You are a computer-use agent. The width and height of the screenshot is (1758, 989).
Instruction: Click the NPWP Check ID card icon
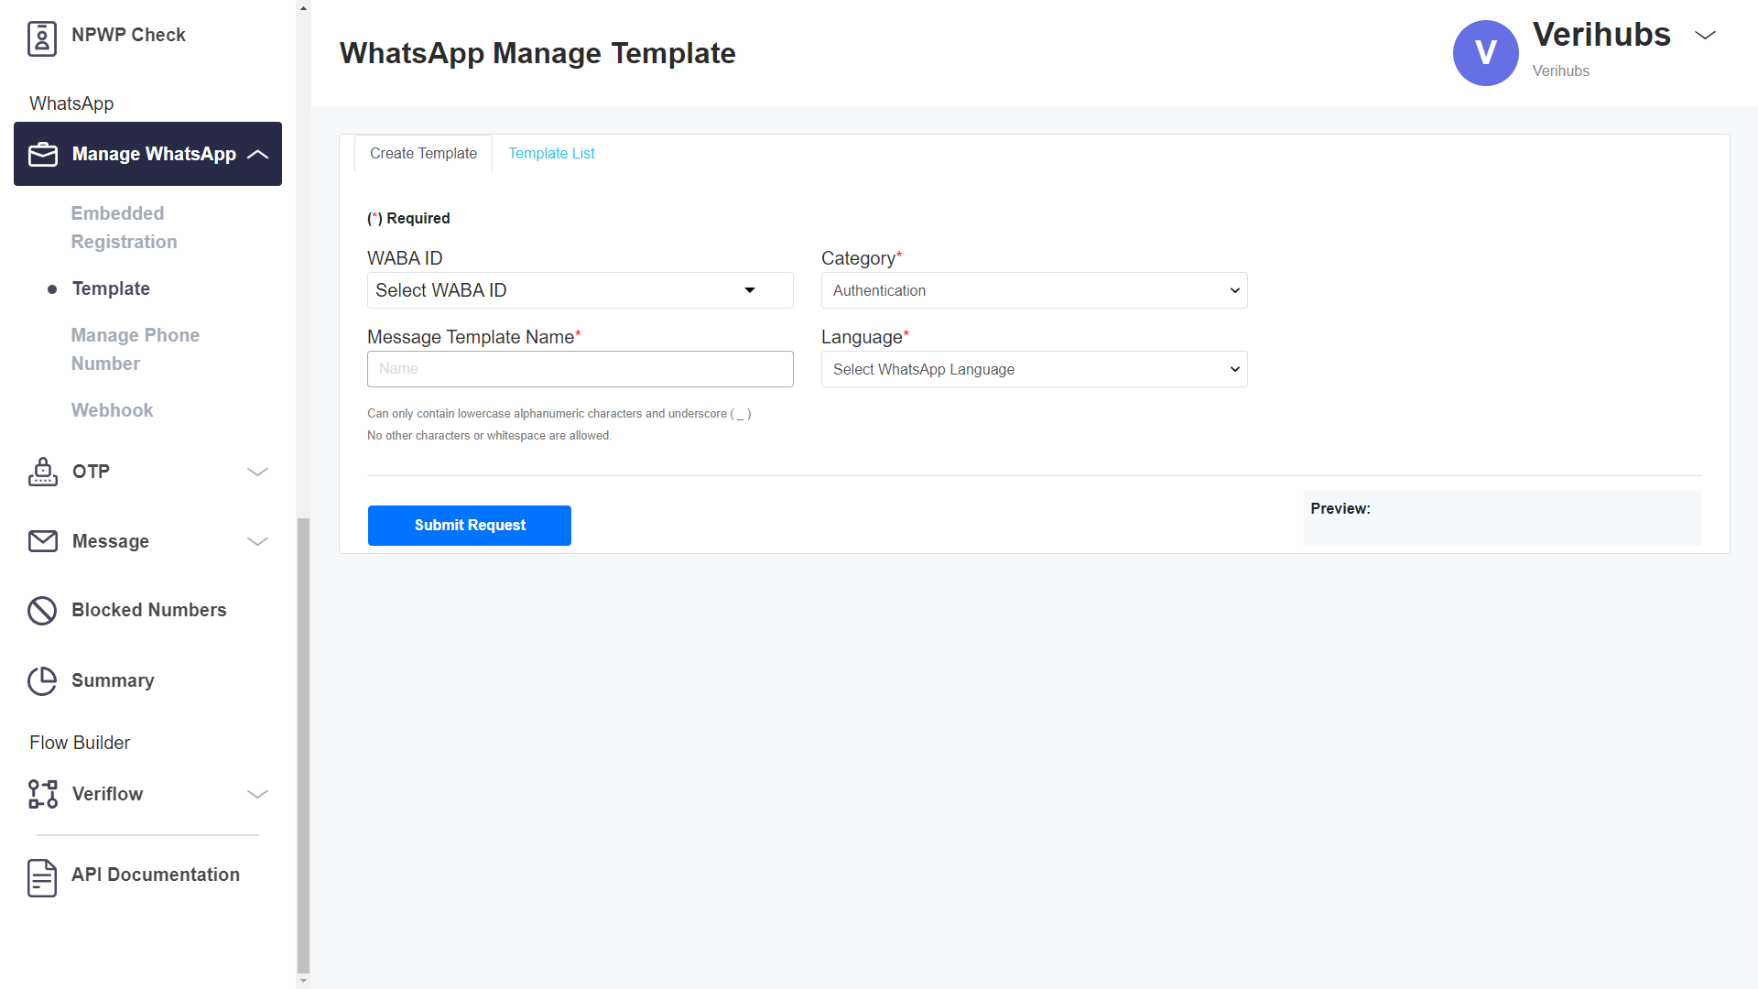[42, 38]
